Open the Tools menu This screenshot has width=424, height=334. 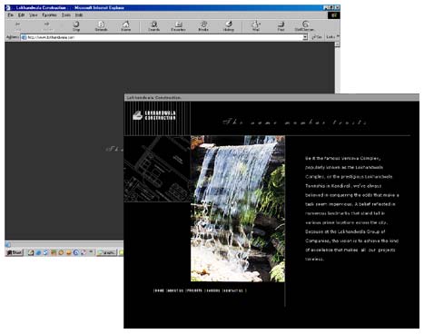[x=66, y=15]
